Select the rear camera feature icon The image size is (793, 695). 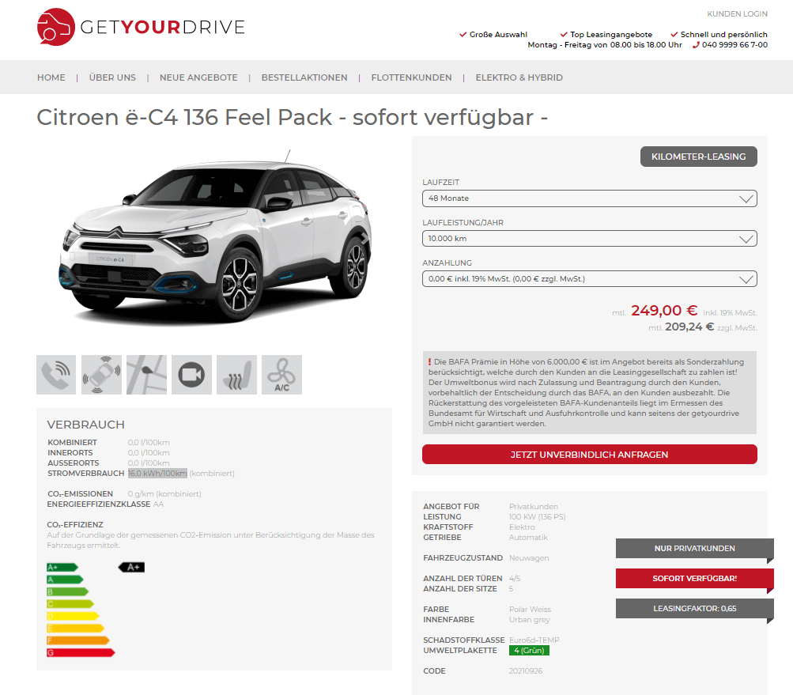(x=191, y=375)
